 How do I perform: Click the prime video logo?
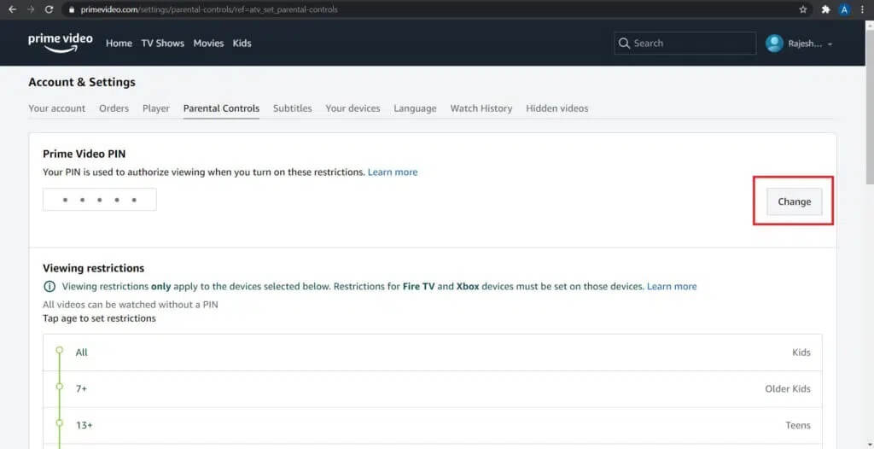pyautogui.click(x=61, y=43)
